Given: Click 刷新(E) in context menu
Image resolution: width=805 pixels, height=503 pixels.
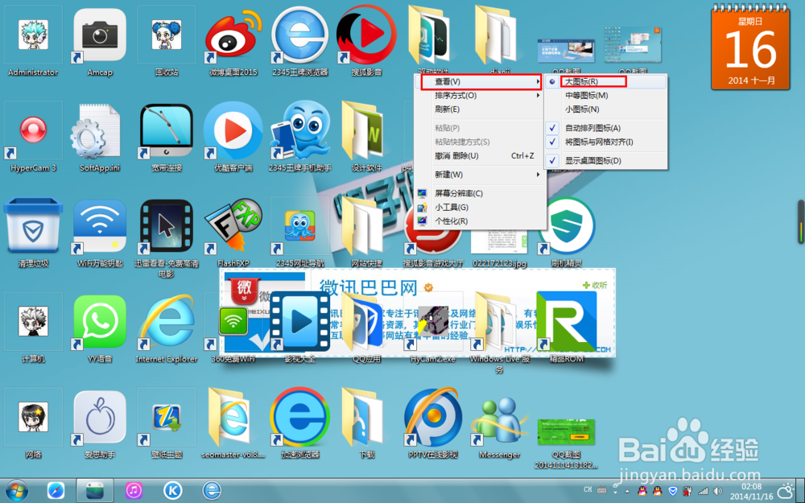Looking at the screenshot, I should pyautogui.click(x=481, y=109).
